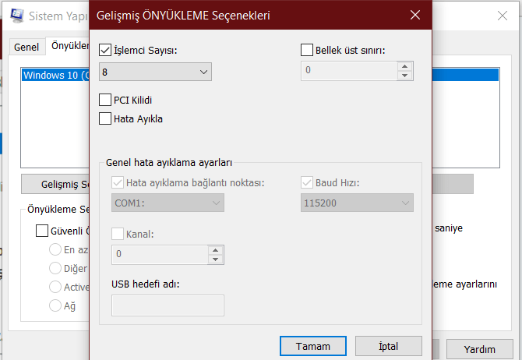Uncheck the İşlemci Sayısı checkbox

[x=106, y=51]
